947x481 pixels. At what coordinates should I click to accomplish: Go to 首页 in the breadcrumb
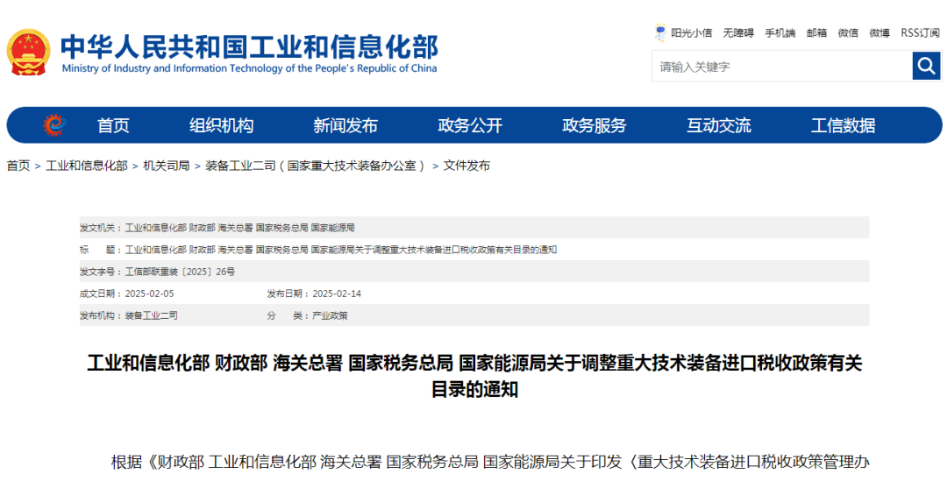tap(18, 166)
